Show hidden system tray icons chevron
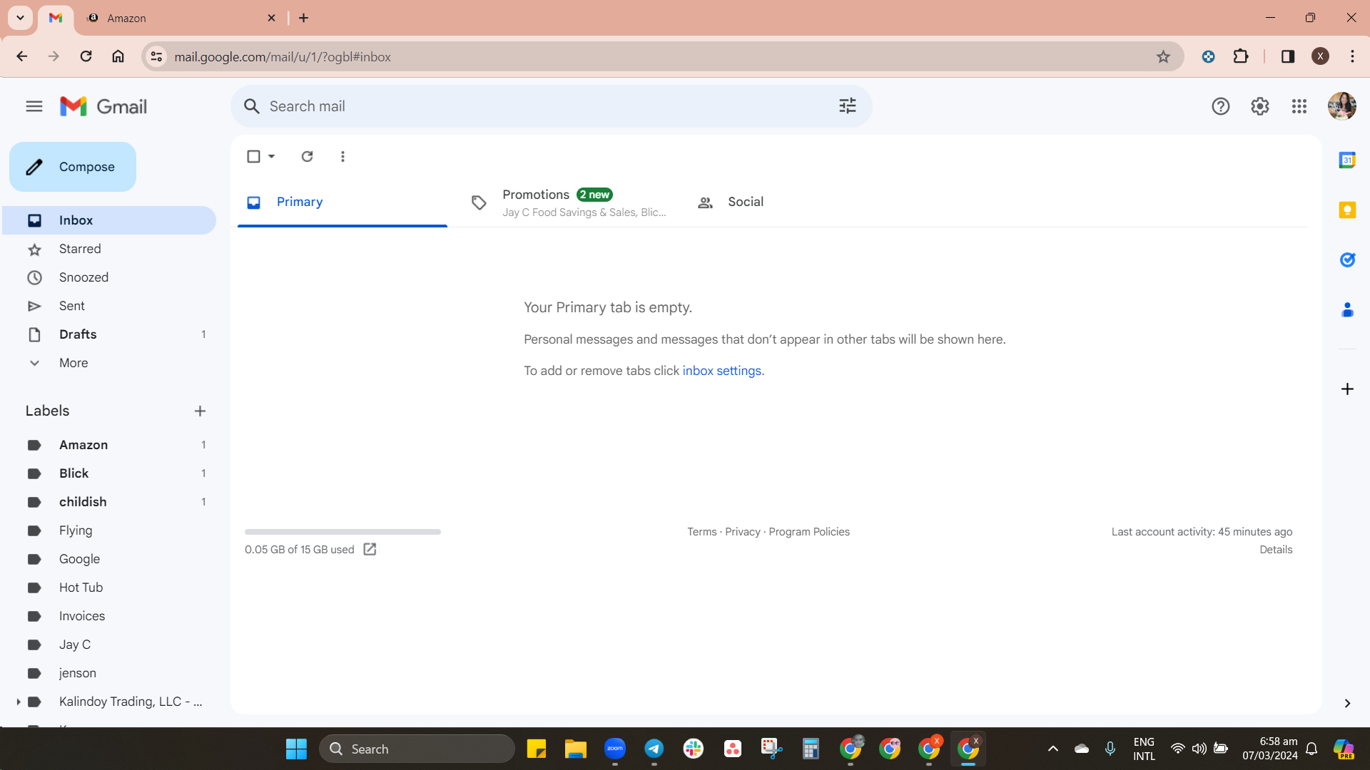This screenshot has height=770, width=1370. point(1052,749)
